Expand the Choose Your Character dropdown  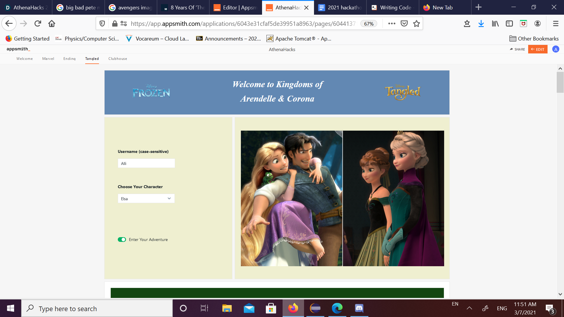click(x=146, y=198)
